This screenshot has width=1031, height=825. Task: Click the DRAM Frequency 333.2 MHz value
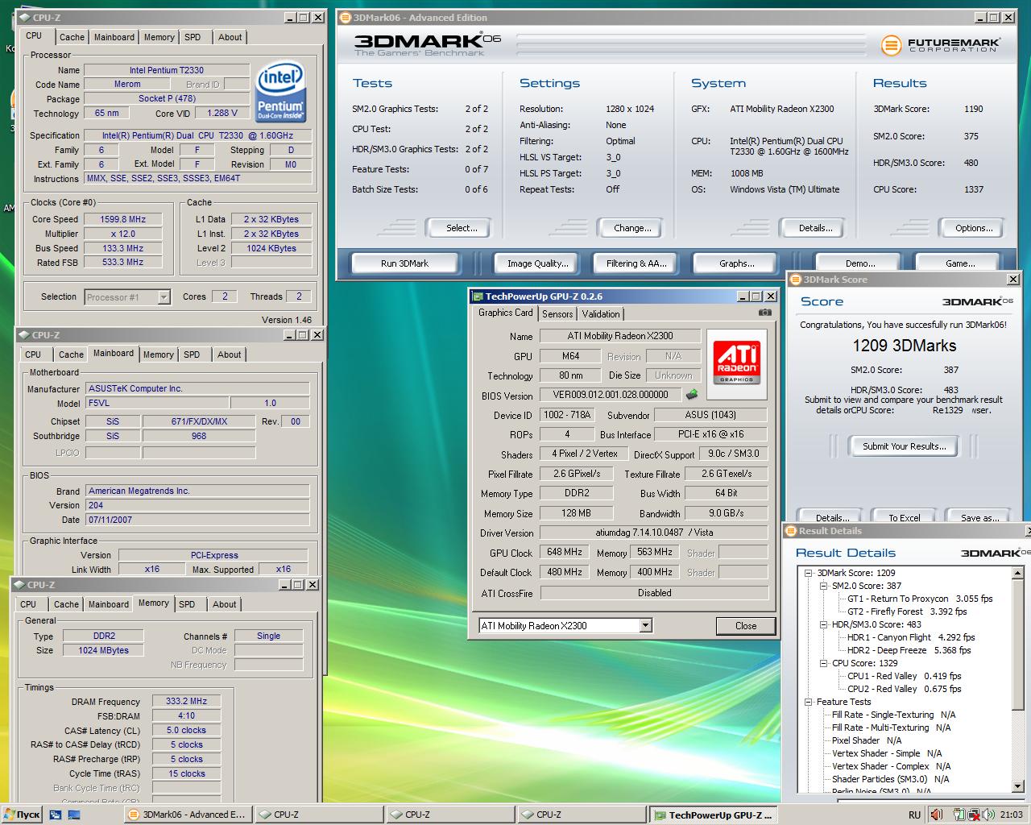click(x=187, y=702)
